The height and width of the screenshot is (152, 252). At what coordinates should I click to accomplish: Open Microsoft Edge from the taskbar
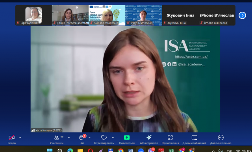click(x=70, y=150)
